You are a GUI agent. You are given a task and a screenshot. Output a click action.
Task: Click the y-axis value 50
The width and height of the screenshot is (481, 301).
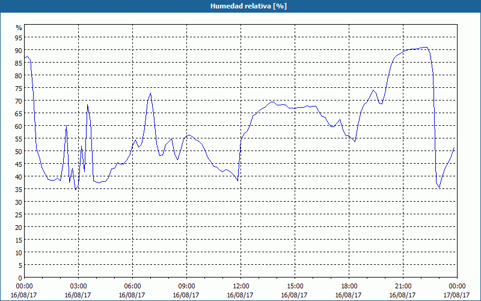tap(19, 152)
